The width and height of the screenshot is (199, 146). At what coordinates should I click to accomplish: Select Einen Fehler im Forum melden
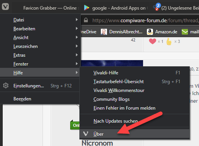135,108
